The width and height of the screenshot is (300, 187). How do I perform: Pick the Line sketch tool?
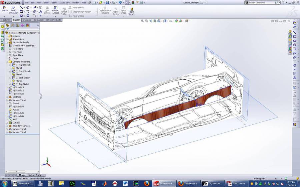point(21,7)
